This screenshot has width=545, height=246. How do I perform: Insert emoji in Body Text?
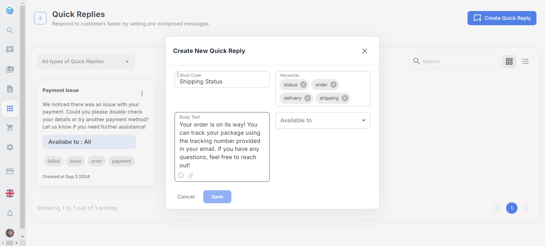point(181,176)
